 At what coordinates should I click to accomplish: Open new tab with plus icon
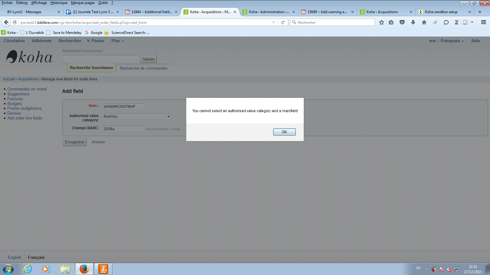[x=480, y=12]
